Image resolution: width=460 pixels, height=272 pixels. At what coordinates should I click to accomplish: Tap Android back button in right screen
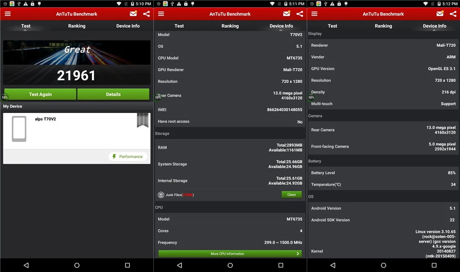pyautogui.click(x=333, y=265)
